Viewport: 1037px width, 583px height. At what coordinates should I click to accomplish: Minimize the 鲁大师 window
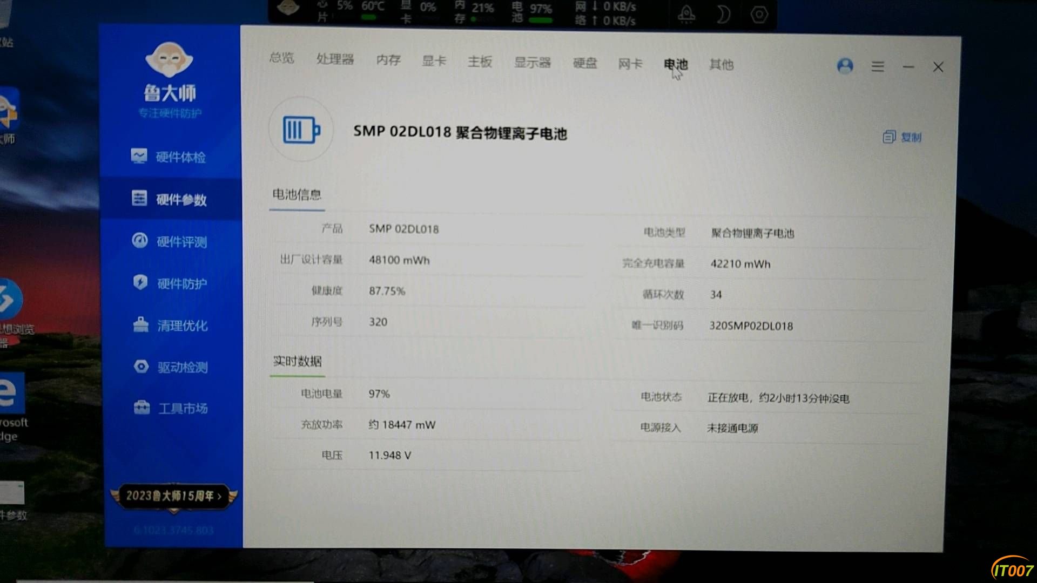point(908,67)
